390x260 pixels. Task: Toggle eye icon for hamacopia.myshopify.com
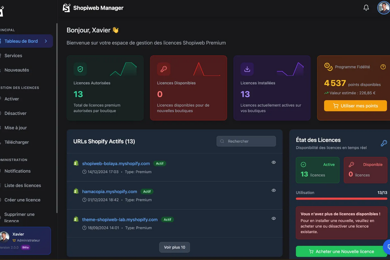[273, 190]
